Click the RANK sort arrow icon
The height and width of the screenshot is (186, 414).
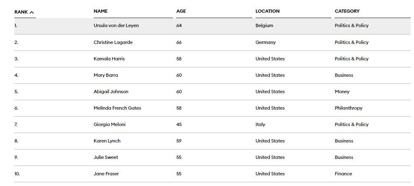tap(32, 12)
